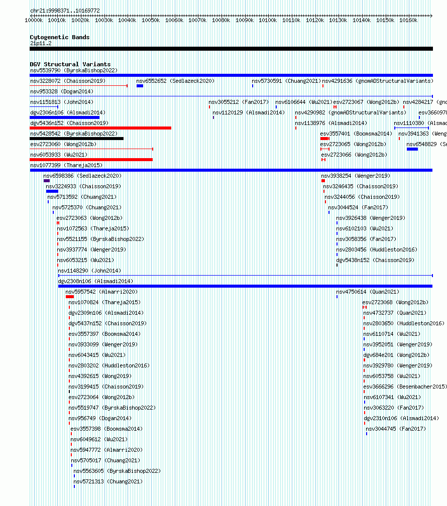Open nsv3952051 (Wenger2019) variant
Viewport: 447px width, 506px height.
point(398,345)
